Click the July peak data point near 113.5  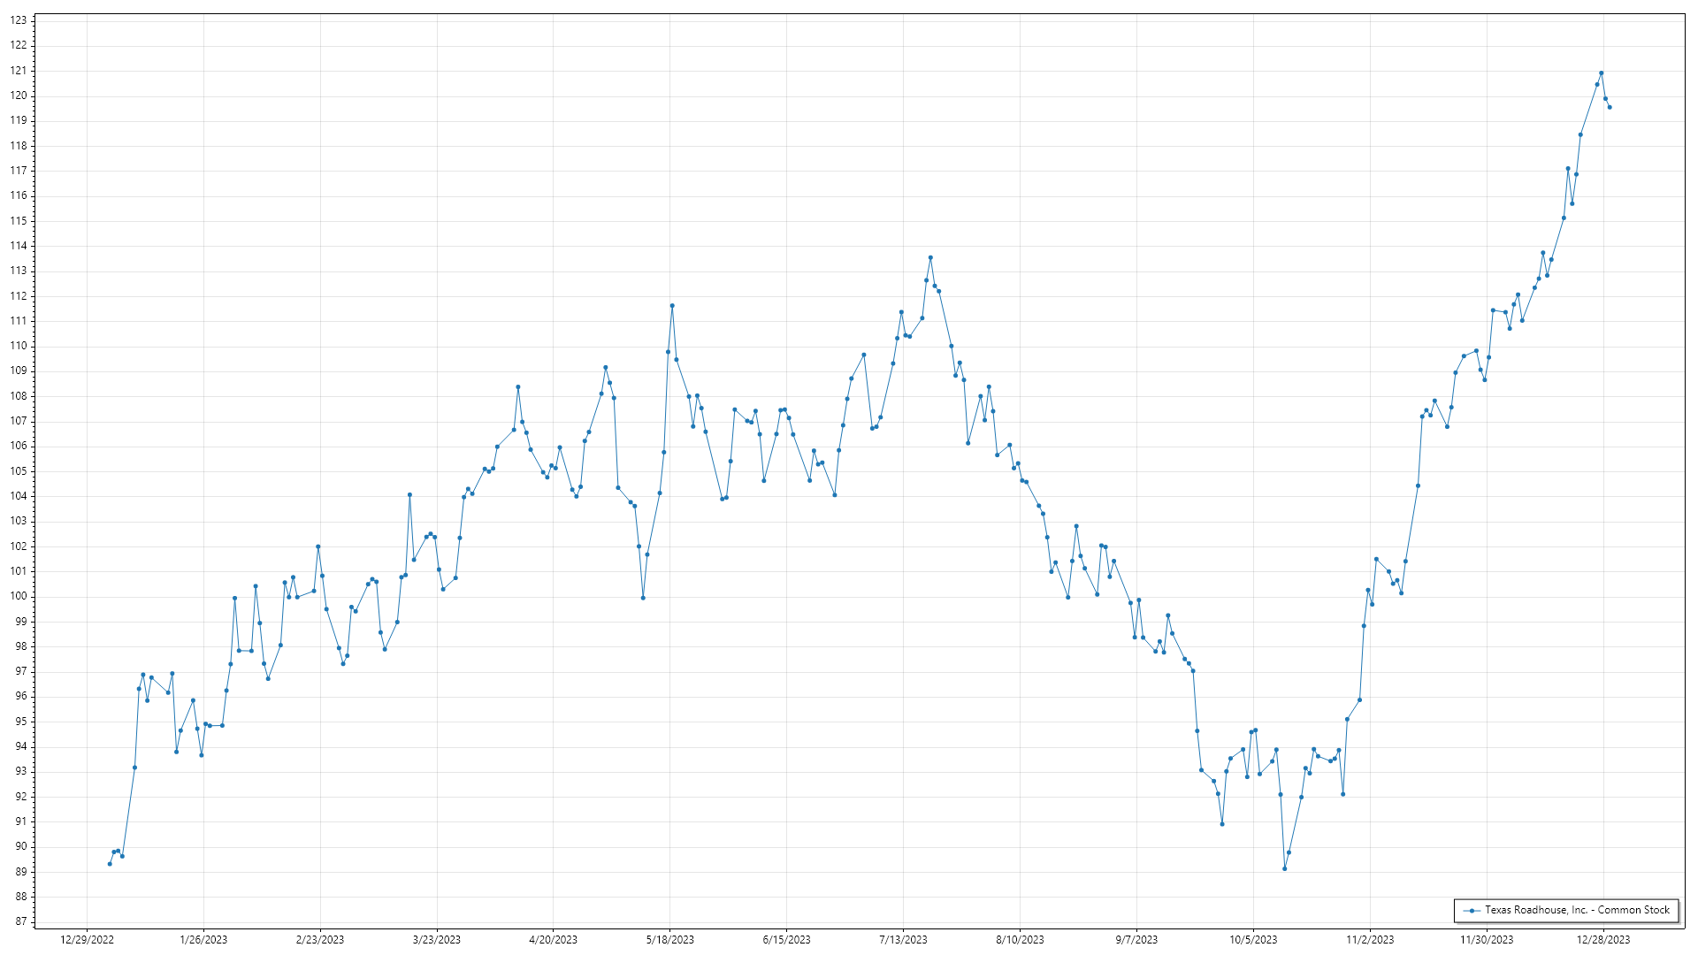tap(930, 257)
